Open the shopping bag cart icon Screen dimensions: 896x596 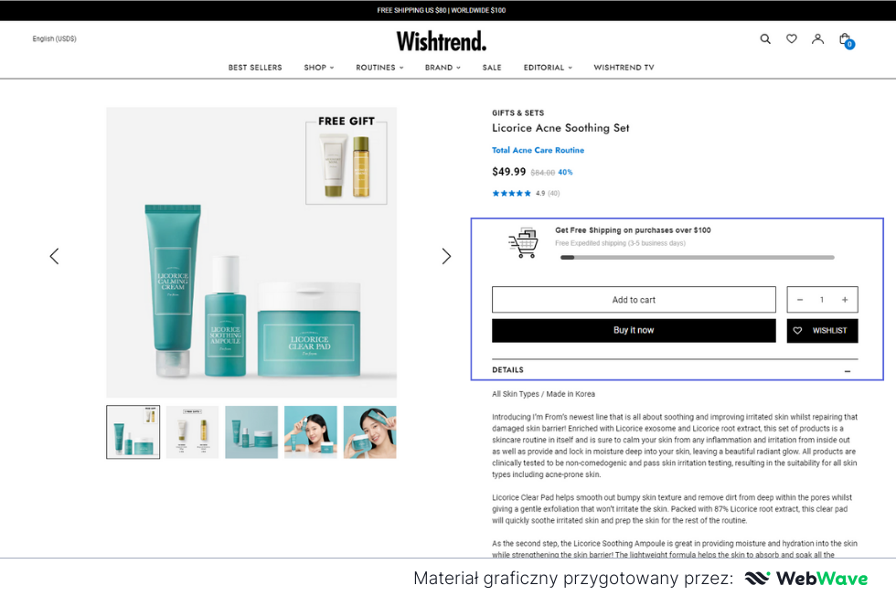pos(846,40)
